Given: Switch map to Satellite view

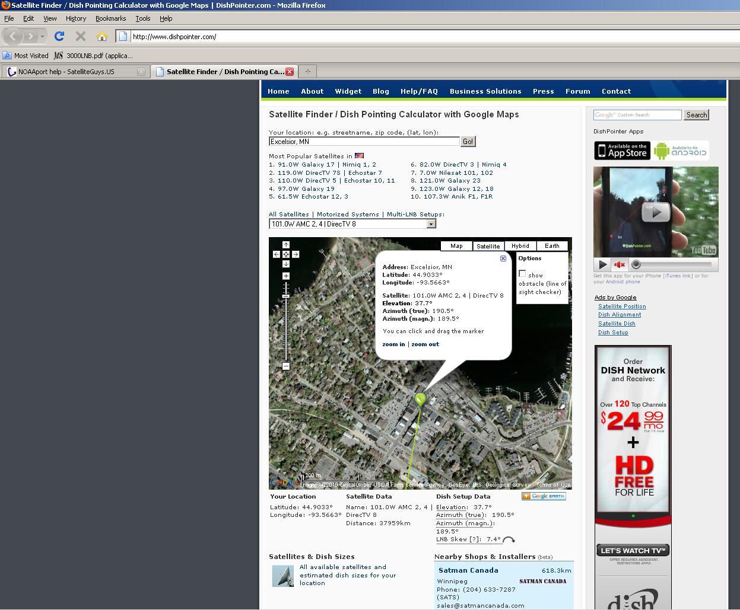Looking at the screenshot, I should [488, 246].
